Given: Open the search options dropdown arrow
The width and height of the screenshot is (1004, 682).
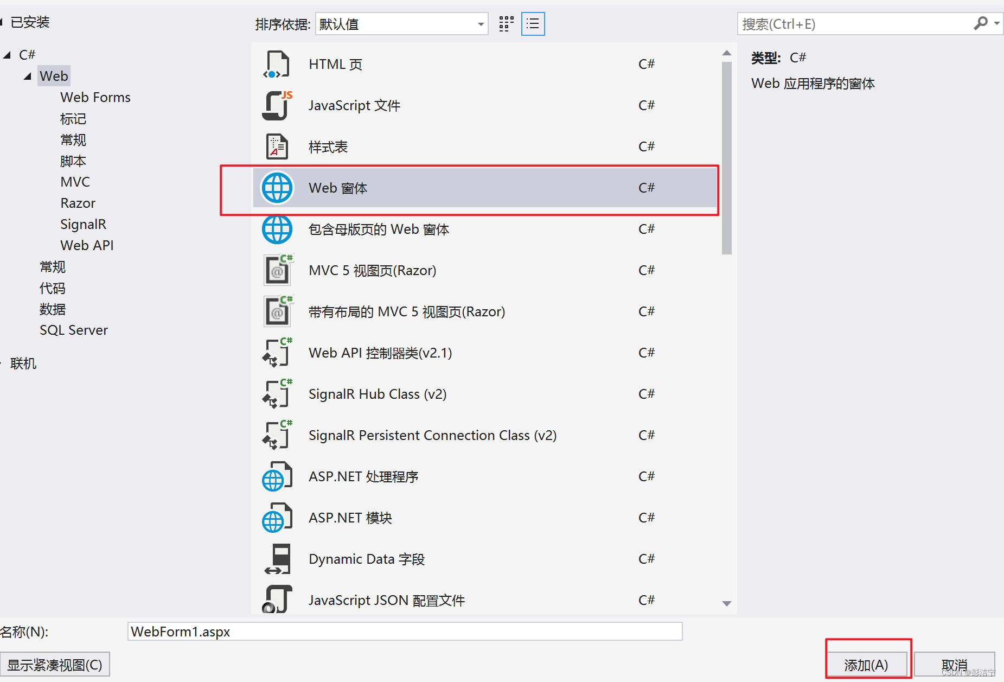Looking at the screenshot, I should [997, 24].
